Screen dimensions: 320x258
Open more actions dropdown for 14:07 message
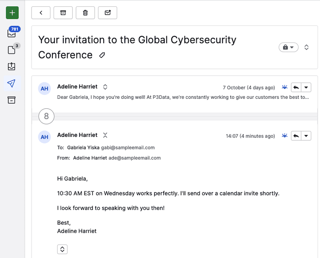[306, 136]
